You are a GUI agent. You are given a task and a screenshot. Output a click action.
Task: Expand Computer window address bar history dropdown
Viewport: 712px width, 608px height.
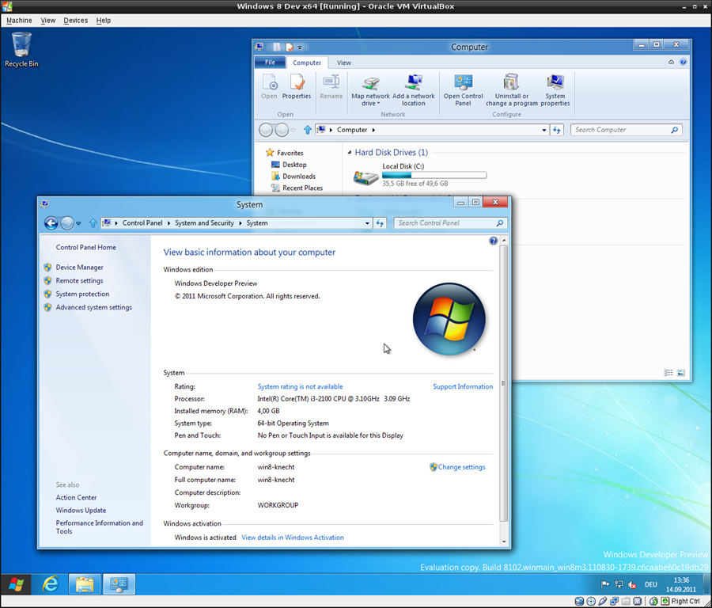click(x=544, y=130)
